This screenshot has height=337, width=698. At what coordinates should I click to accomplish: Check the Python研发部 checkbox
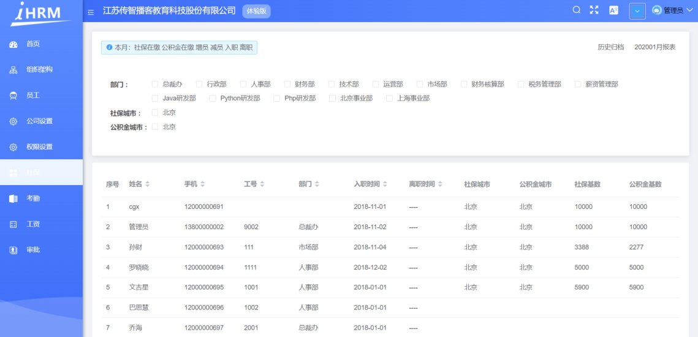(212, 98)
